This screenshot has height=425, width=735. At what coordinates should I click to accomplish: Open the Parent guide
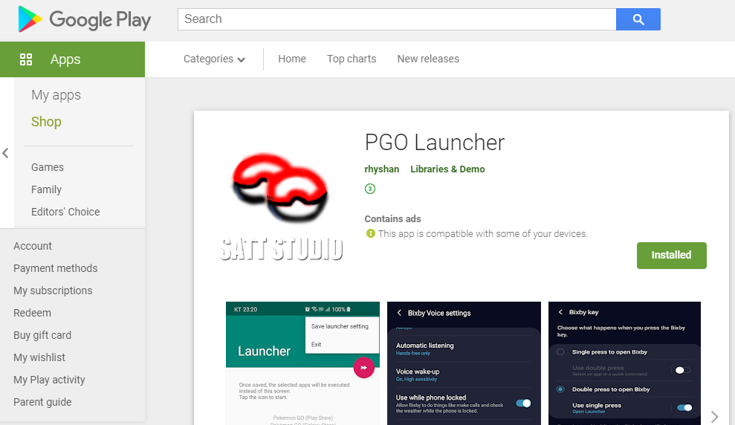coord(42,402)
